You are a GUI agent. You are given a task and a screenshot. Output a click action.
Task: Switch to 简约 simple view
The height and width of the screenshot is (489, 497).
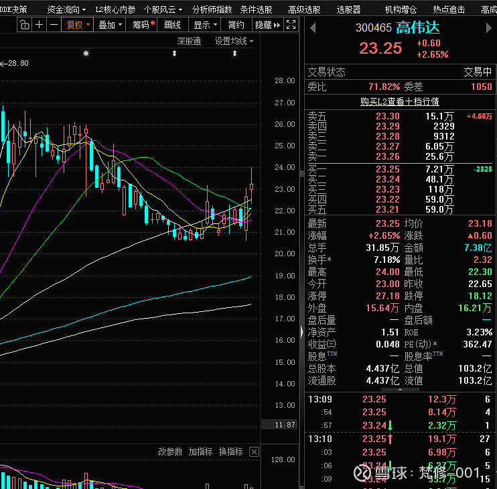tap(236, 25)
